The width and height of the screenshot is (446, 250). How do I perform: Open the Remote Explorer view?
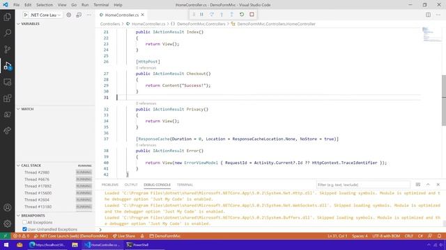point(8,82)
